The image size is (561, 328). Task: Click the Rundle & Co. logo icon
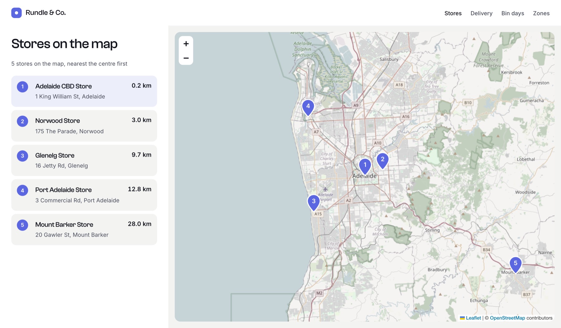[17, 13]
